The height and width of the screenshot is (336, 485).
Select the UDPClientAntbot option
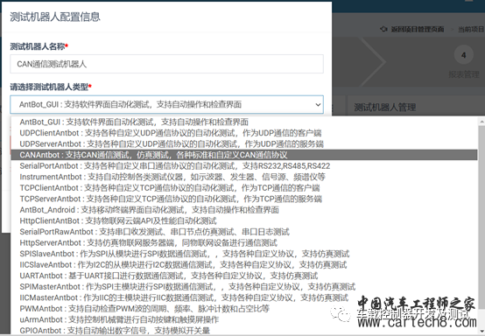click(244, 133)
